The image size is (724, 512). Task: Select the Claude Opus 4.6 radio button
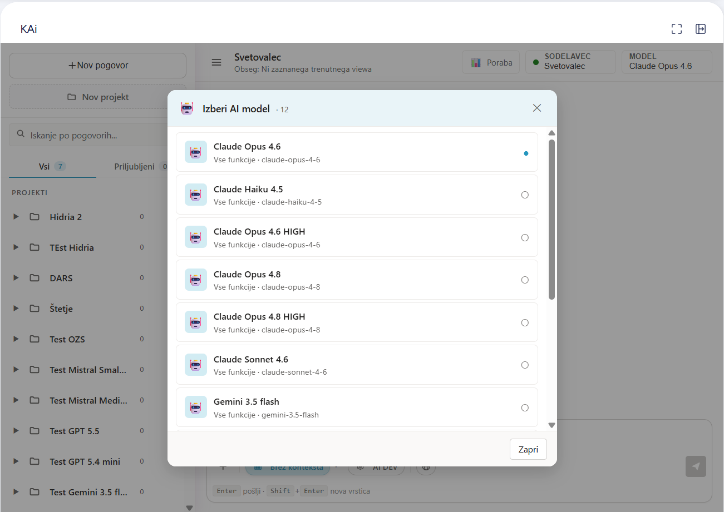click(525, 153)
